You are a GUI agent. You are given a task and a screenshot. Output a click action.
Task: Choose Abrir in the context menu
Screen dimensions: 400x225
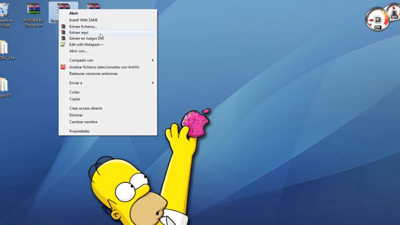108,13
